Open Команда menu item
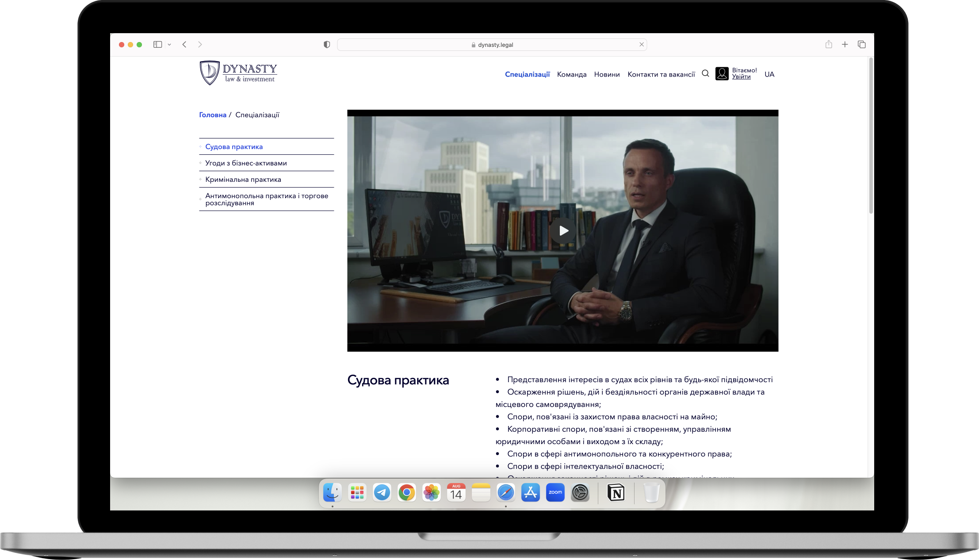The height and width of the screenshot is (560, 979). [x=571, y=74]
